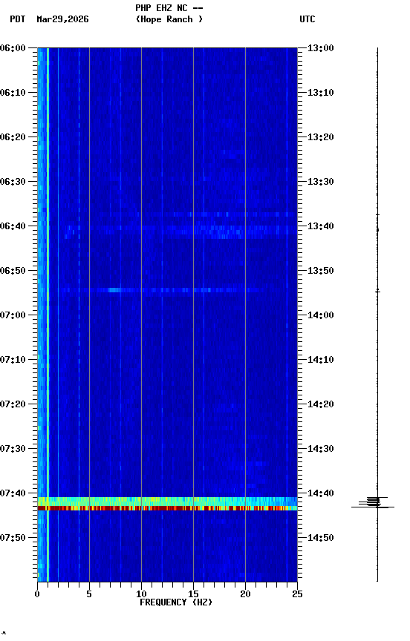
Task: Click the station title 'PHP EHZ NC --'
Action: (169, 8)
